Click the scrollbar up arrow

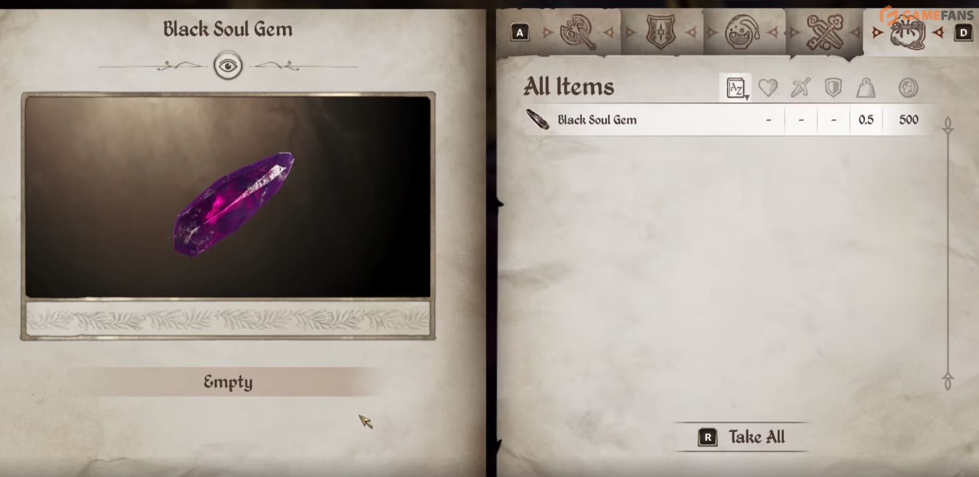(948, 125)
